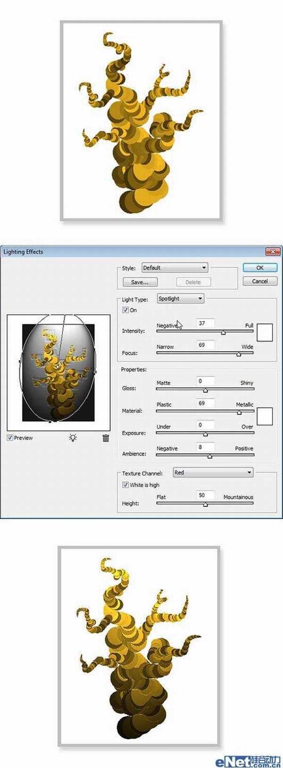Click the material color swatch beside Material
This screenshot has height=768, width=283.
pyautogui.click(x=265, y=416)
